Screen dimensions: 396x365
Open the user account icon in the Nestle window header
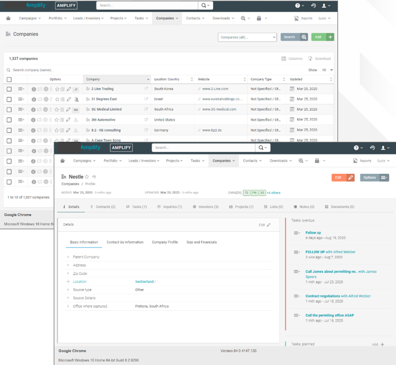(383, 148)
